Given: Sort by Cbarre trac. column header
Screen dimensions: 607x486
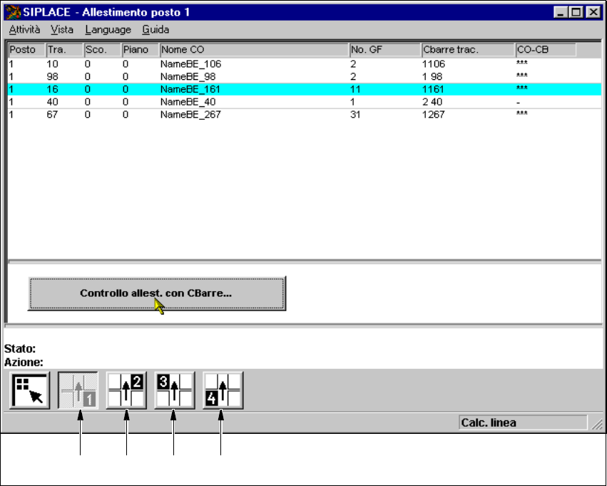Looking at the screenshot, I should tap(469, 50).
